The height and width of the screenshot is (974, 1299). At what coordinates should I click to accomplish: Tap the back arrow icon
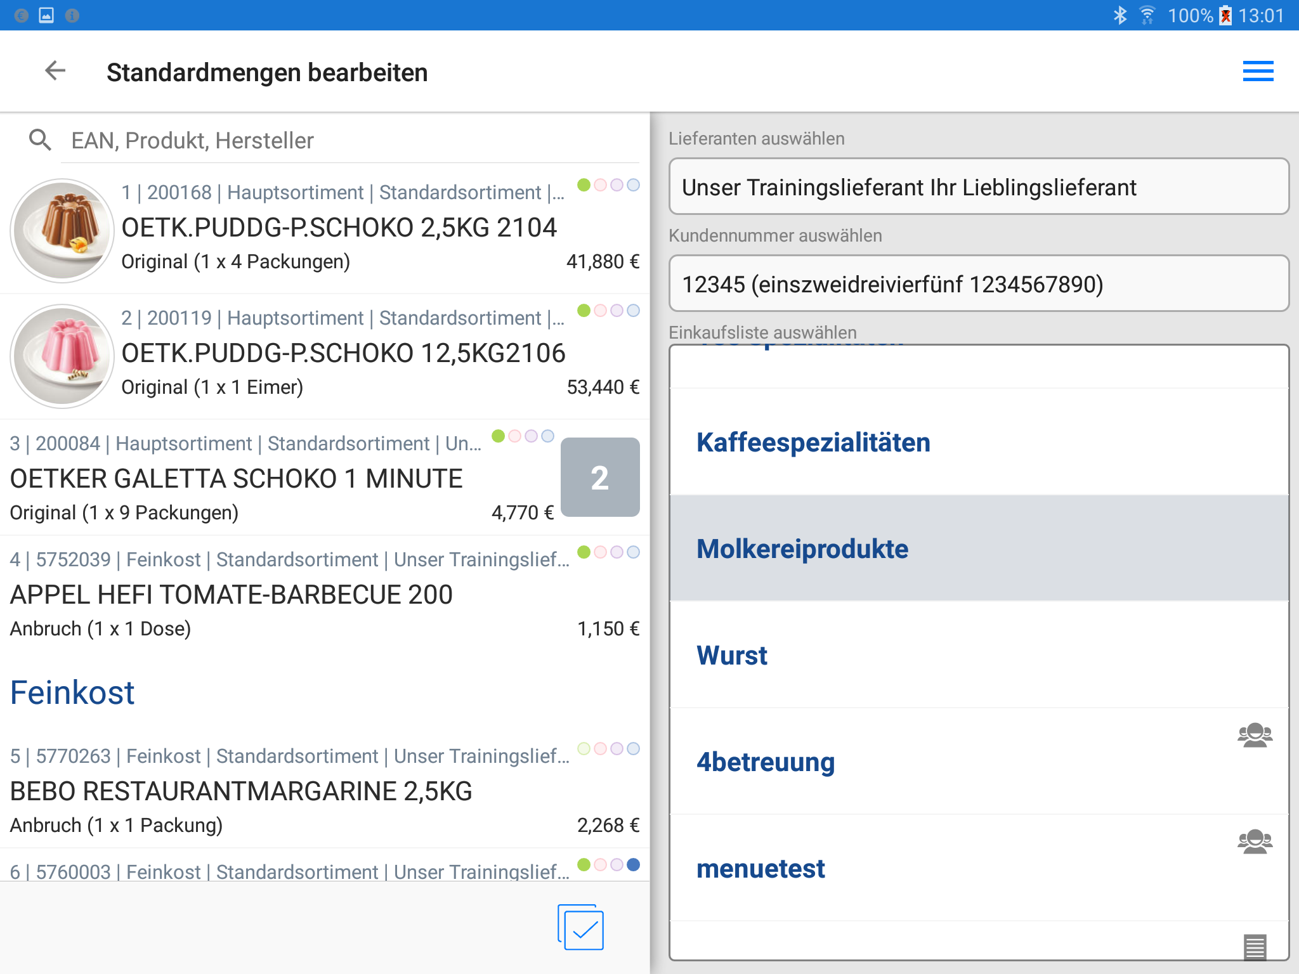pyautogui.click(x=56, y=71)
